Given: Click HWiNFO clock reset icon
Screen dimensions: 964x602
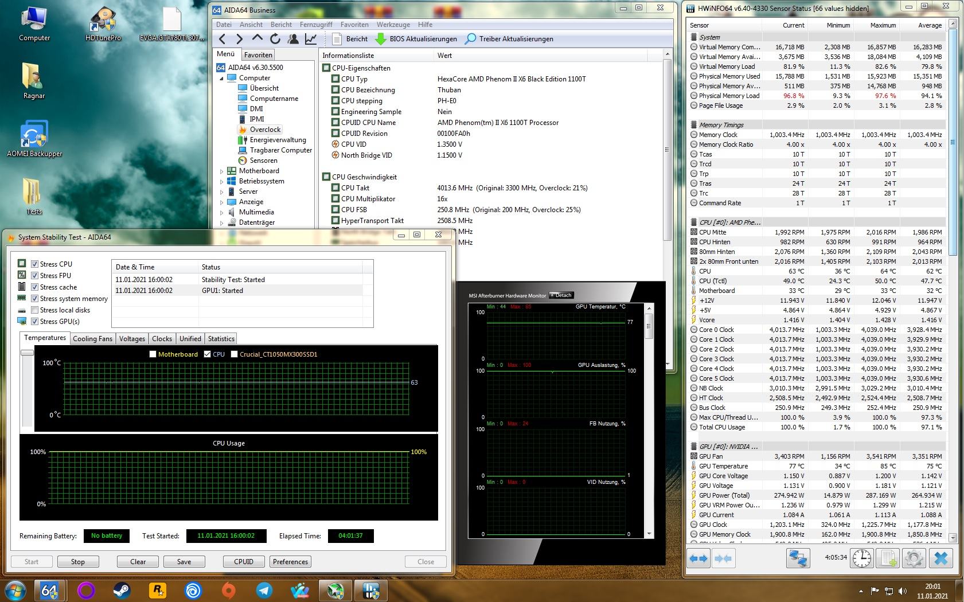Looking at the screenshot, I should (862, 558).
